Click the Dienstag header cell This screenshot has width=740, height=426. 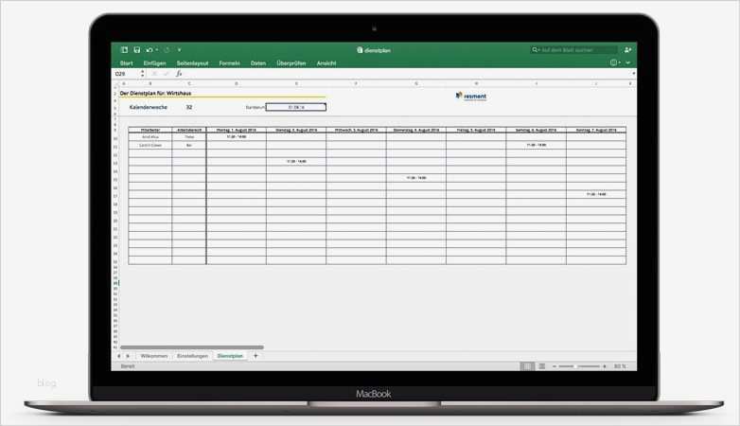point(296,130)
